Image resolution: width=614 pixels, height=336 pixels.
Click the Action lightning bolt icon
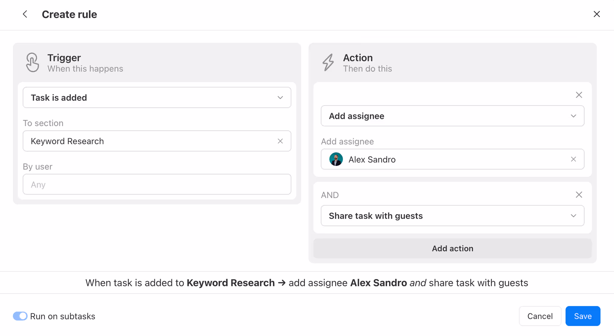click(328, 62)
